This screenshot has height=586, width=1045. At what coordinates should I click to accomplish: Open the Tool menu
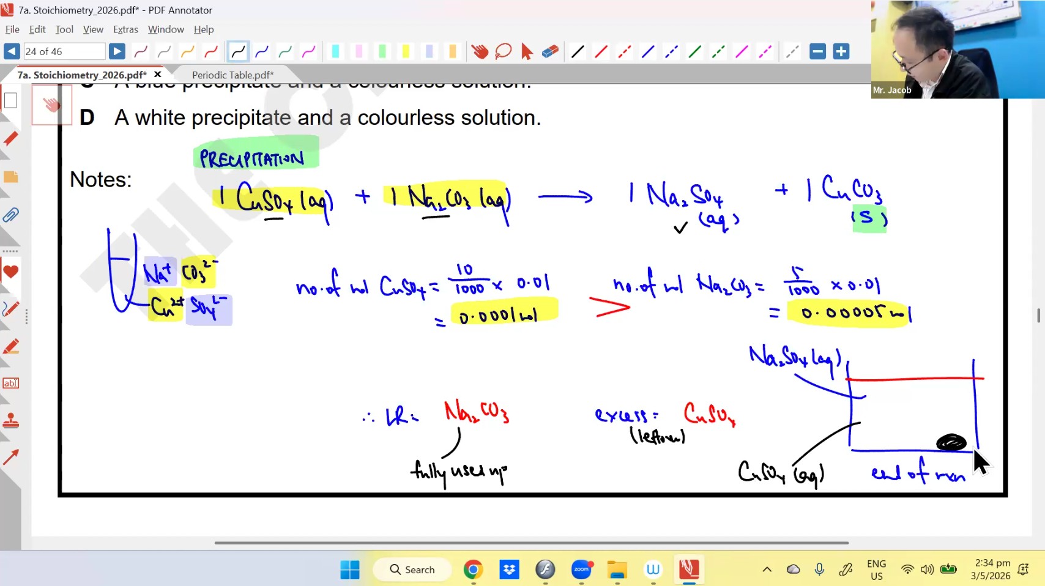coord(64,29)
